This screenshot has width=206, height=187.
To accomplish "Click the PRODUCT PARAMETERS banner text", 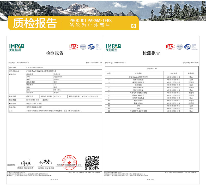I will tap(90, 21).
